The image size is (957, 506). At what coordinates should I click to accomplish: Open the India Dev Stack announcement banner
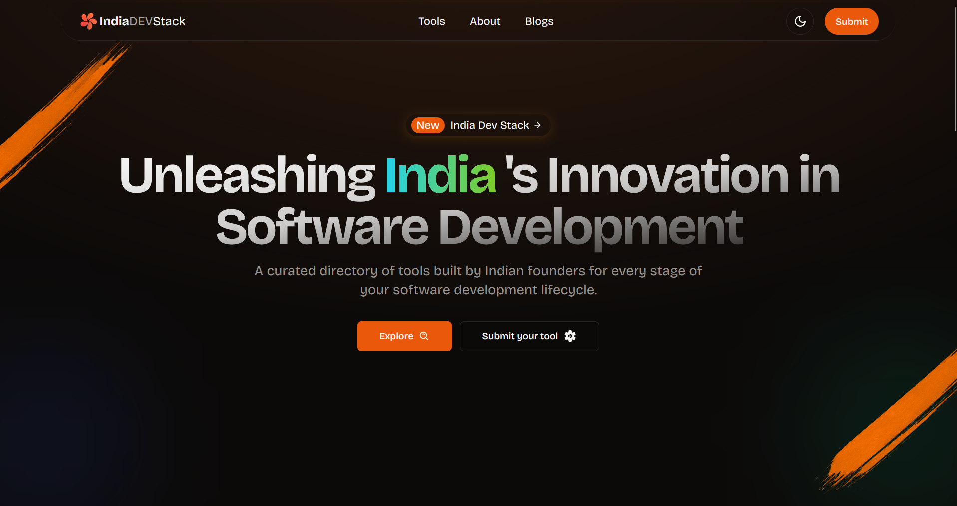(478, 125)
